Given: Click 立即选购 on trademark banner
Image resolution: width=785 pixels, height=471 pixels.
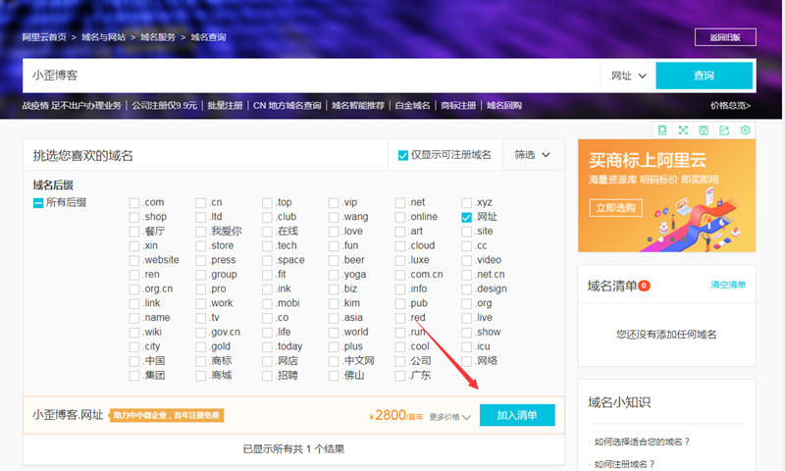Looking at the screenshot, I should pyautogui.click(x=616, y=208).
